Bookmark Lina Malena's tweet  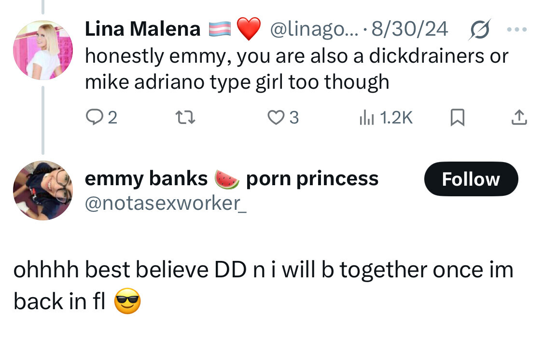(457, 117)
